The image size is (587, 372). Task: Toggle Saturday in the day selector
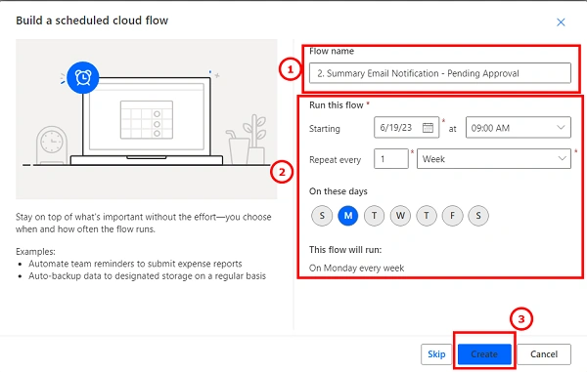[x=478, y=216]
